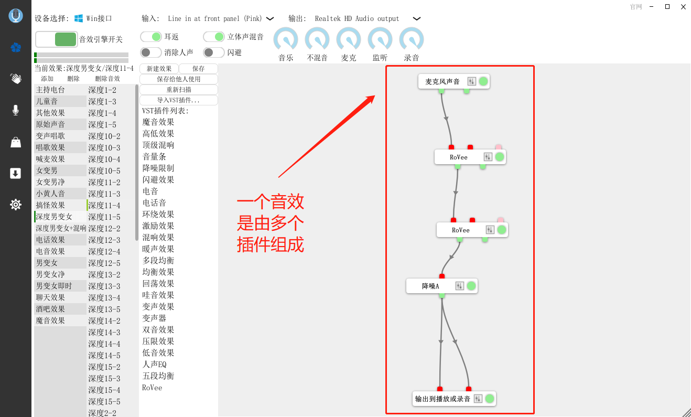Screen dimensions: 691x417
Task: Enable the 消除人声 switch
Action: [151, 52]
